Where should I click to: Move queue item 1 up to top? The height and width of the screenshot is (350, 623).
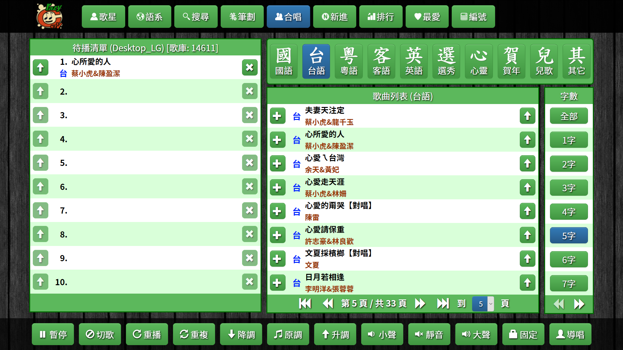click(41, 67)
